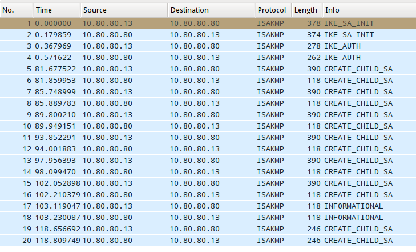Select packet 3 IKE_AUTH with length 278
The image size is (416, 252).
pos(208,46)
